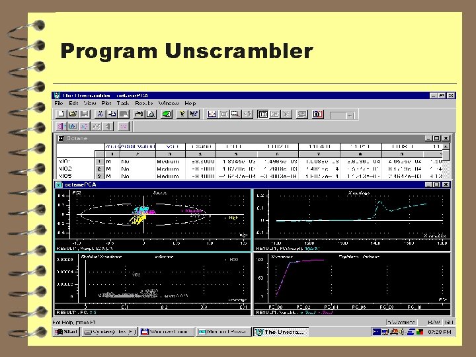
Task: Click the greyed frame icon beside scaling icon
Action: click(223, 114)
